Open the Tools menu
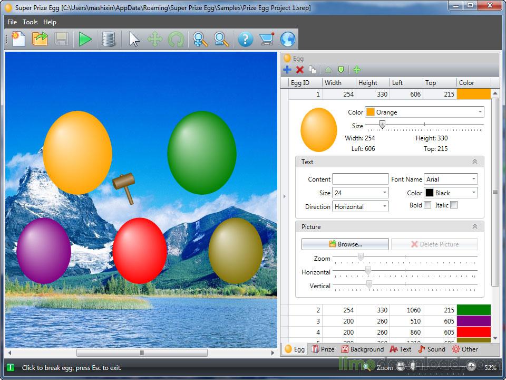 pos(30,22)
